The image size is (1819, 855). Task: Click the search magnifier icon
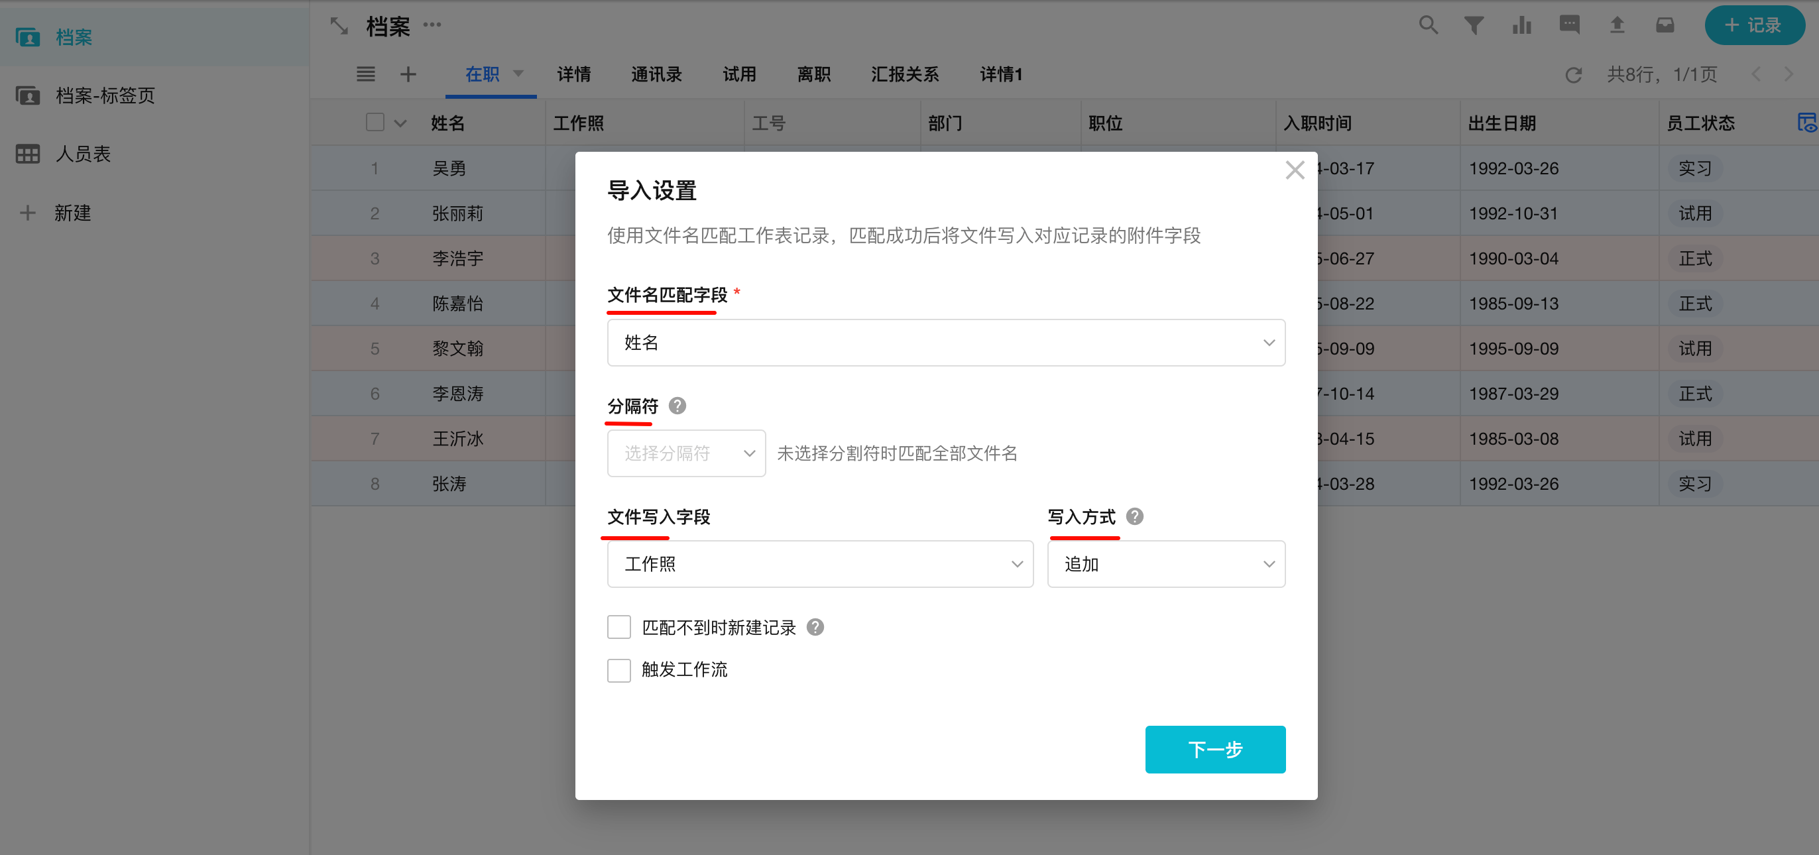1428,25
